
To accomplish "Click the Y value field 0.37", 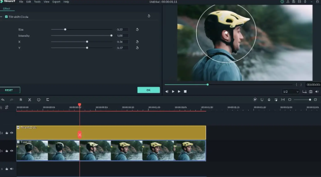I will [123, 48].
